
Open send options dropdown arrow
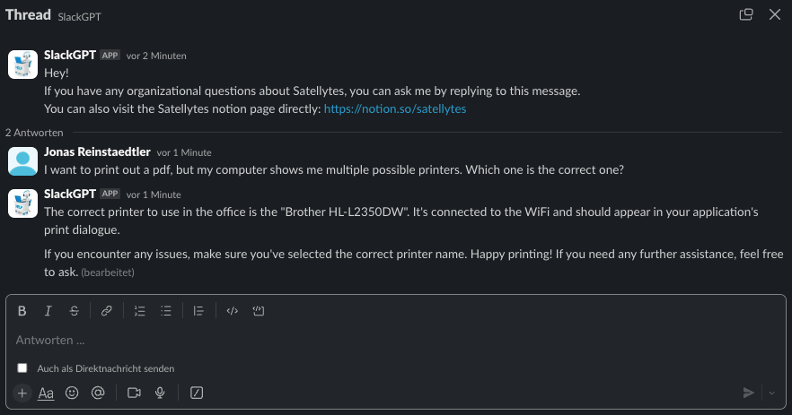pos(770,393)
